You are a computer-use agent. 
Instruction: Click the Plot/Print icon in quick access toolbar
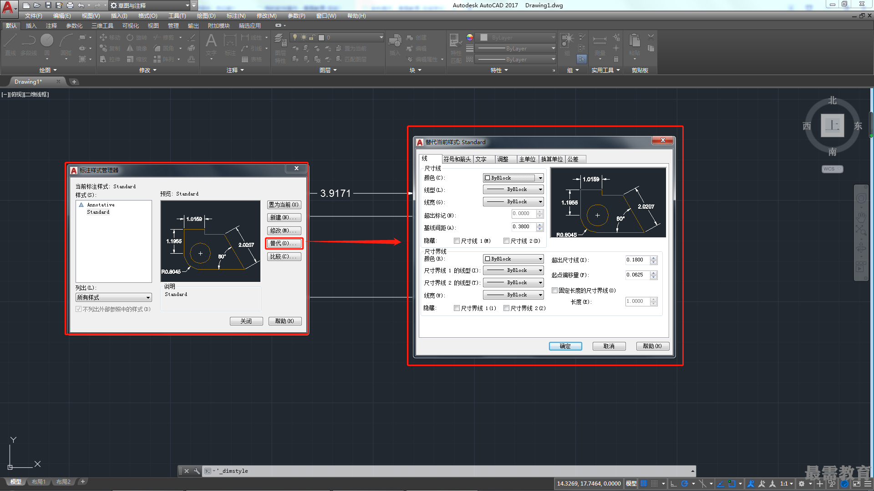point(70,5)
